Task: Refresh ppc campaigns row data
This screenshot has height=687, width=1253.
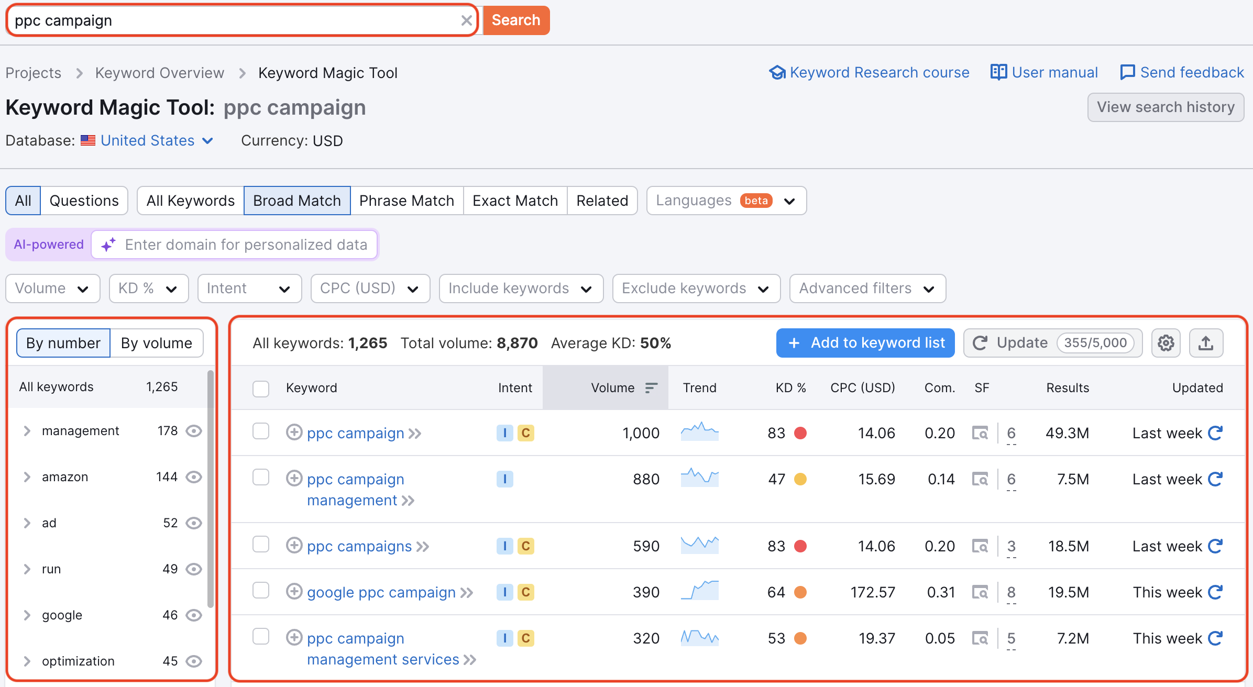Action: point(1215,546)
